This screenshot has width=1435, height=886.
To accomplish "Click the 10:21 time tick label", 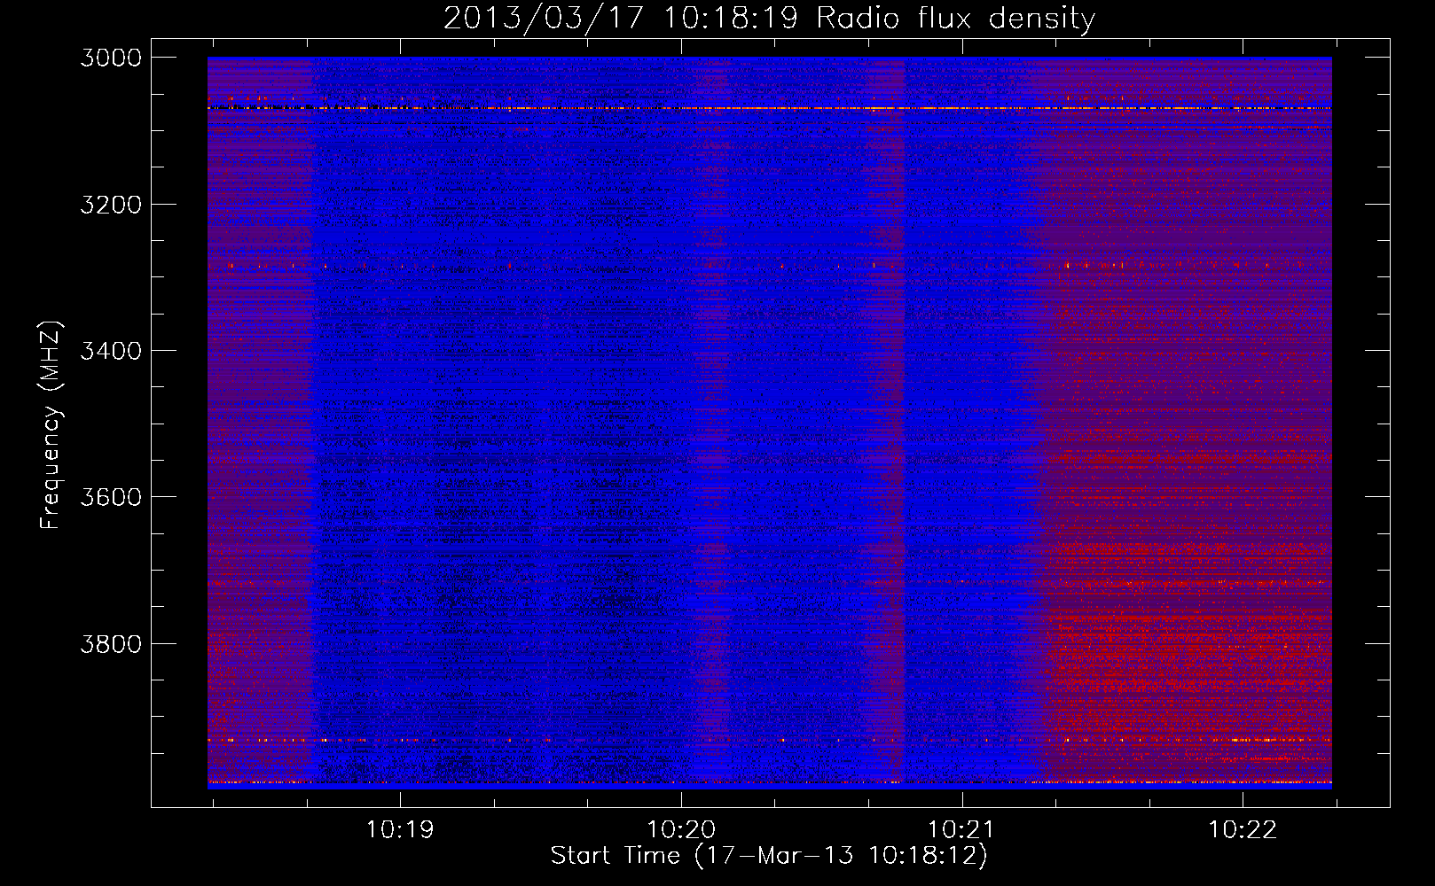I will 961,830.
